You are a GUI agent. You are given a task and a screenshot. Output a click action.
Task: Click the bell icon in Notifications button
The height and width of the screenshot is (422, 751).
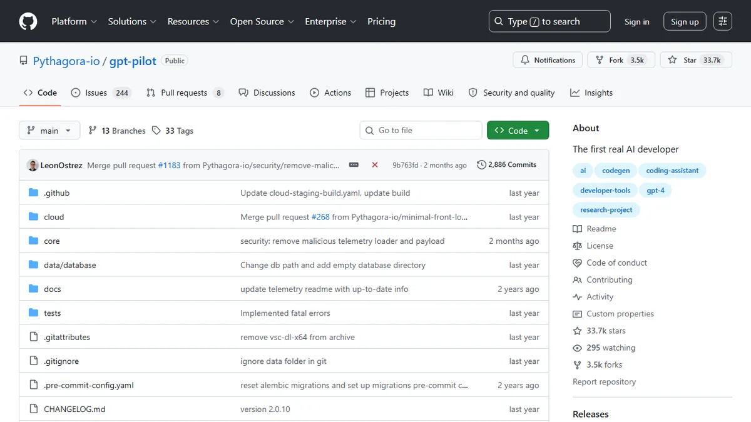525,60
